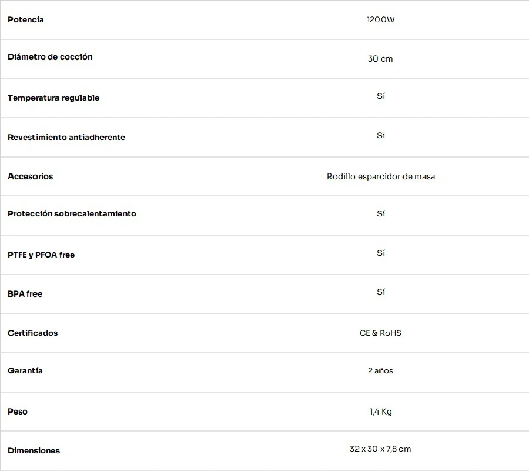This screenshot has width=529, height=471.
Task: Click the Certificados row label
Action: pos(33,333)
